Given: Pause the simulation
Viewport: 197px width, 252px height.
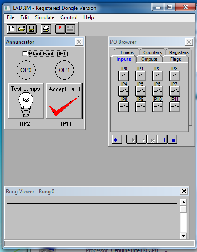Looking at the screenshot, I should point(162,139).
